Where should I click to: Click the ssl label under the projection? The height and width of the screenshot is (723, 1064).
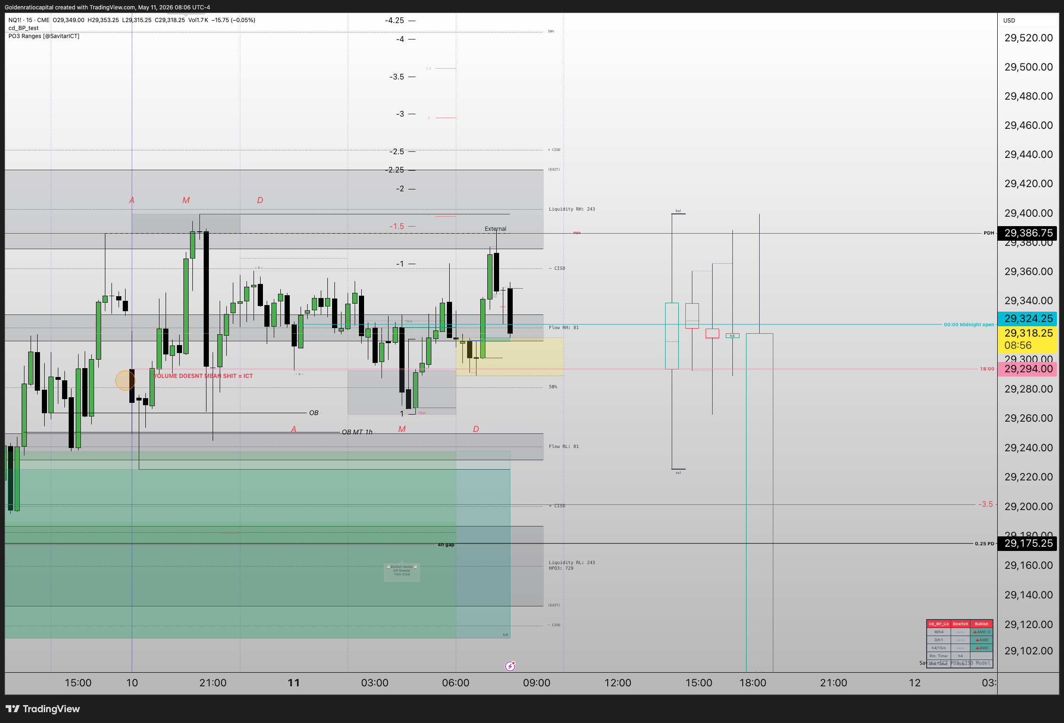click(678, 473)
